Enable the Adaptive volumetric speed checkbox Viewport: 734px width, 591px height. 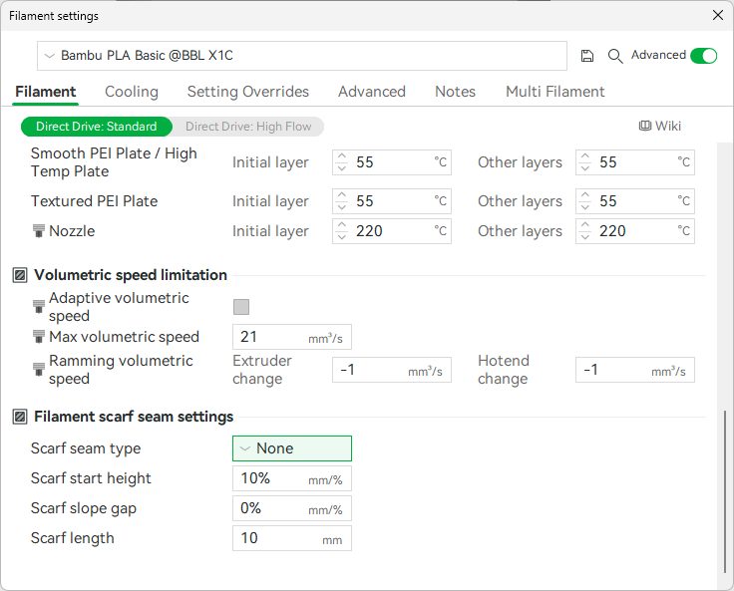241,307
